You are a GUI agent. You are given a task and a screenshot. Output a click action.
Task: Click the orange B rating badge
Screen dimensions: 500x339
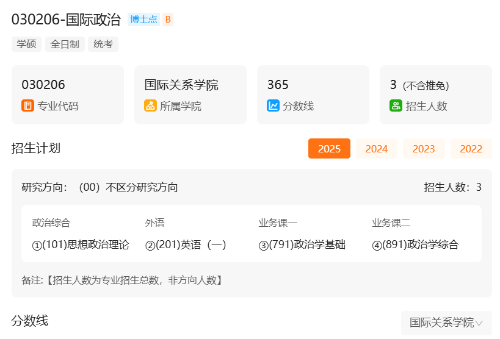click(x=168, y=20)
